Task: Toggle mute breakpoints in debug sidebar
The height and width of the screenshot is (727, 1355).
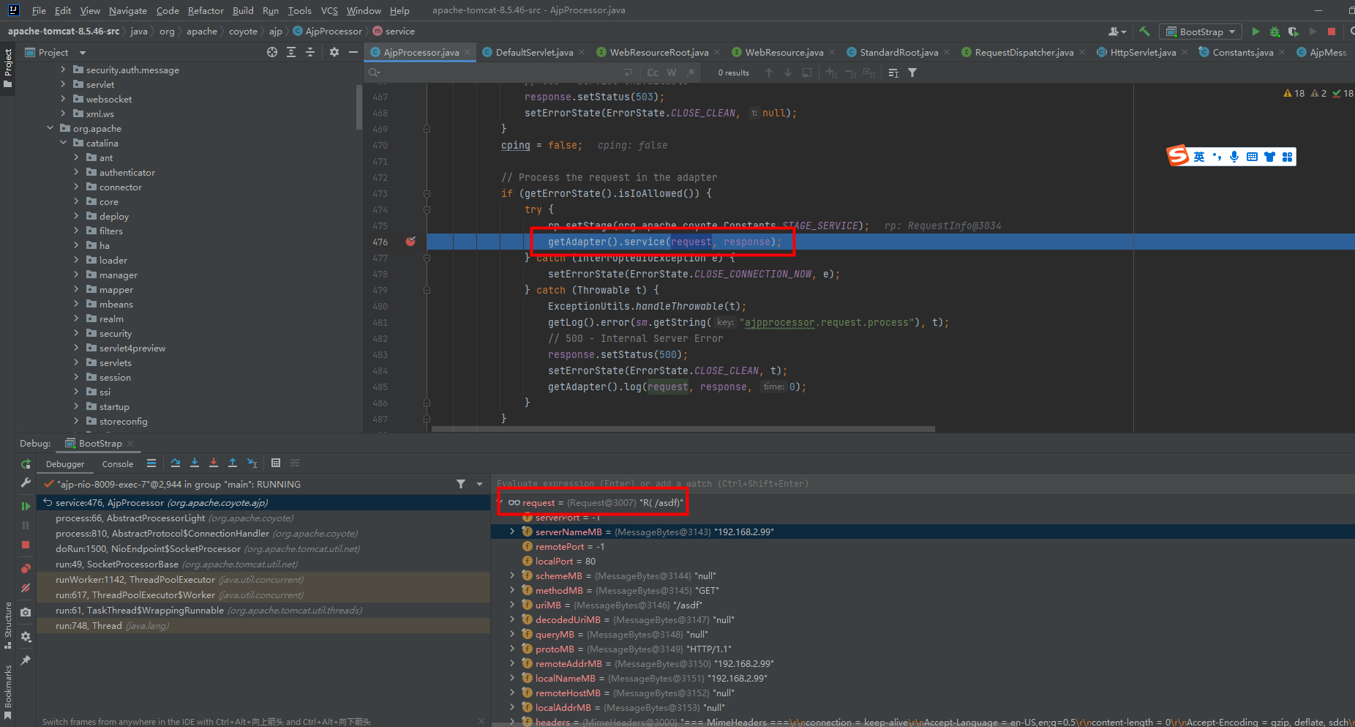Action: tap(26, 588)
